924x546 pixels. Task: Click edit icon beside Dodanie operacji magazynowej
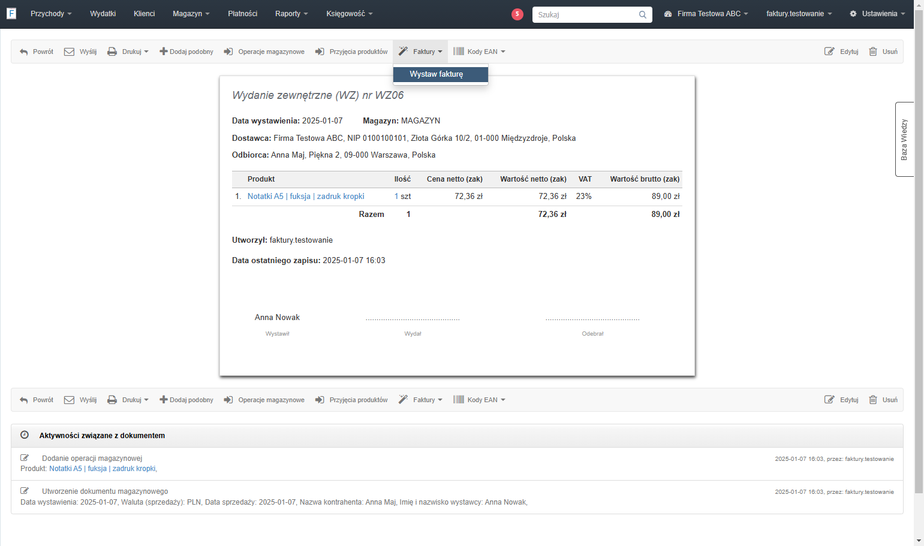[x=25, y=458]
